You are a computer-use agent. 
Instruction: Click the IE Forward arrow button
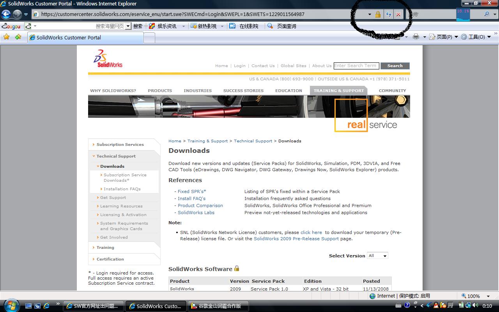pyautogui.click(x=17, y=14)
